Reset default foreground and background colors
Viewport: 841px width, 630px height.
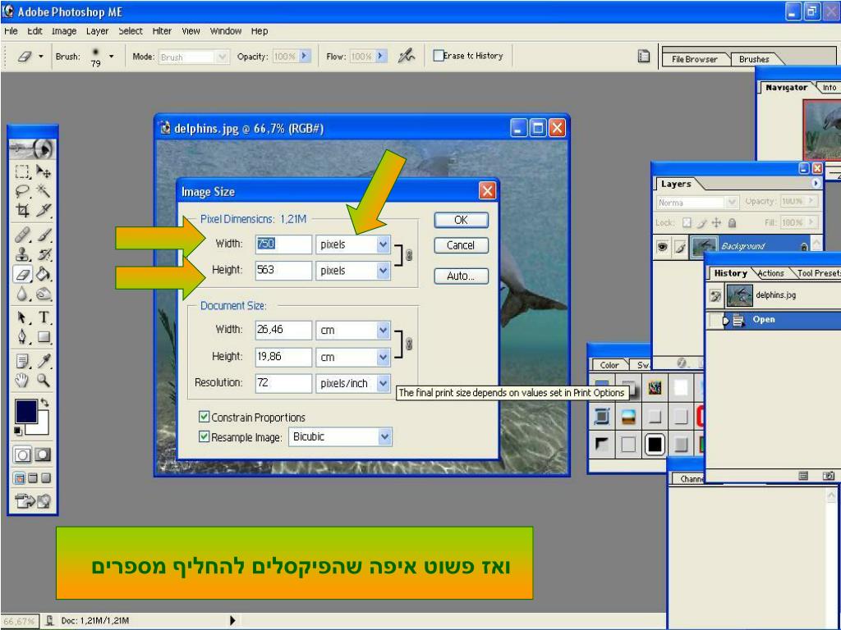tap(18, 431)
